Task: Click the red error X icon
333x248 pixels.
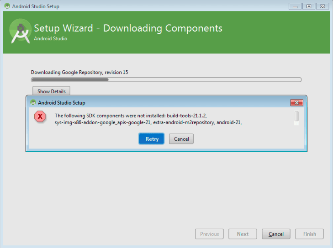Action: (x=40, y=116)
